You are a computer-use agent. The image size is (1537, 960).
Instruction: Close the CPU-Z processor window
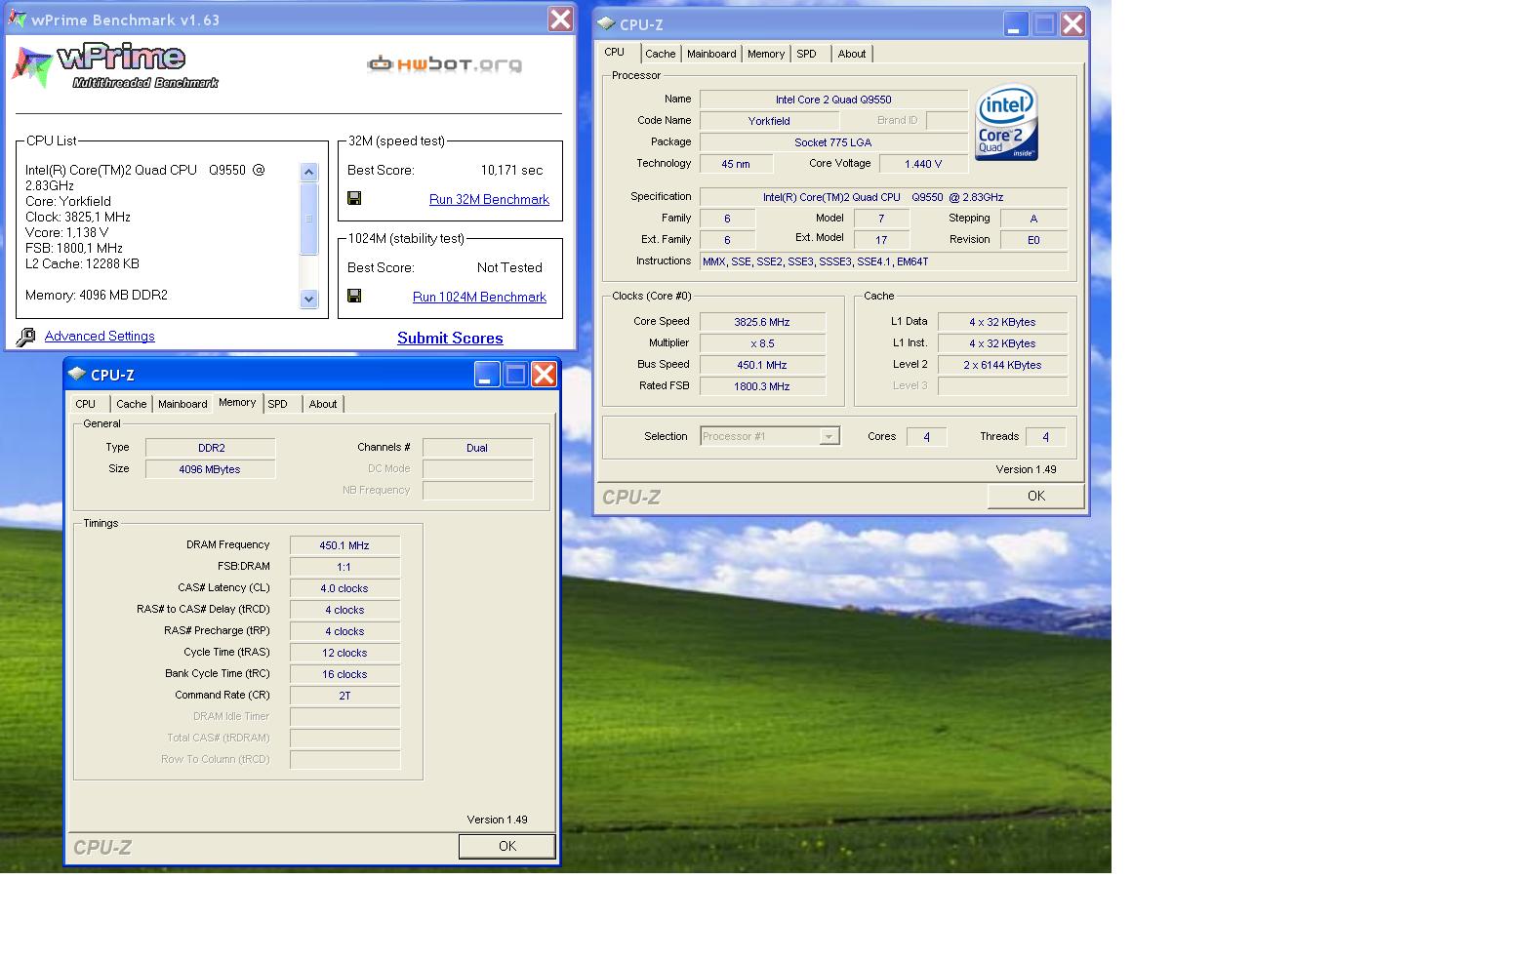pyautogui.click(x=1072, y=24)
